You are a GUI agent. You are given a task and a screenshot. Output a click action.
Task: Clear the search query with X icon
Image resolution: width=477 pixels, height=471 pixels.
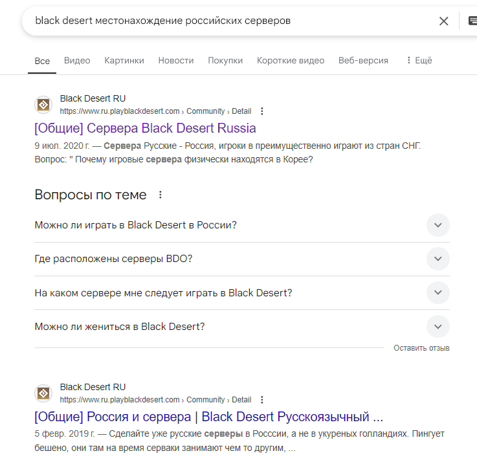(443, 21)
